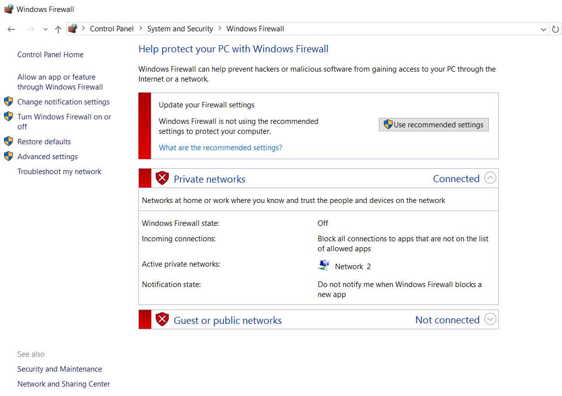
Task: Click Active private networks label
Action: [181, 264]
